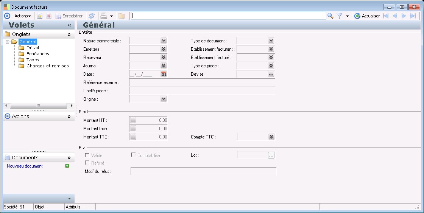This screenshot has width=424, height=213.
Task: Click the green plus next to Nouveau document
Action: click(67, 166)
